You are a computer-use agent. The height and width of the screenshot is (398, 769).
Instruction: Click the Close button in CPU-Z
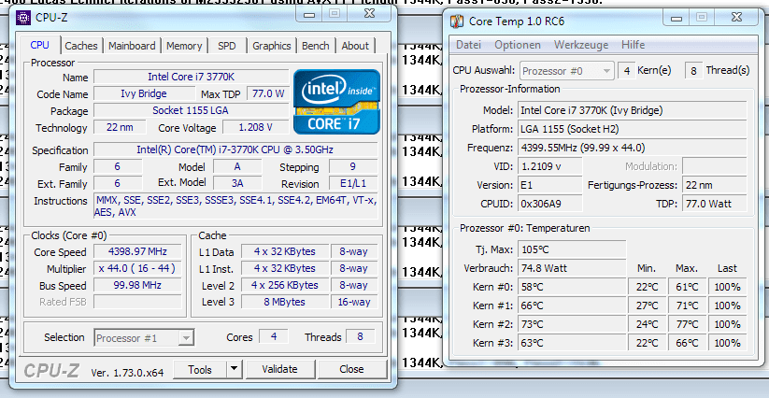(351, 369)
